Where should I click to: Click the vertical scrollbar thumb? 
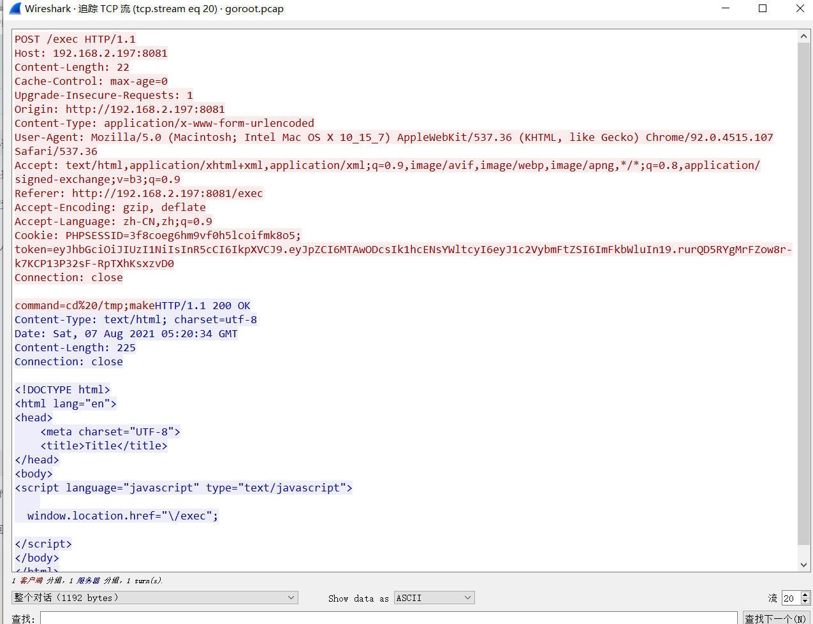[x=803, y=294]
